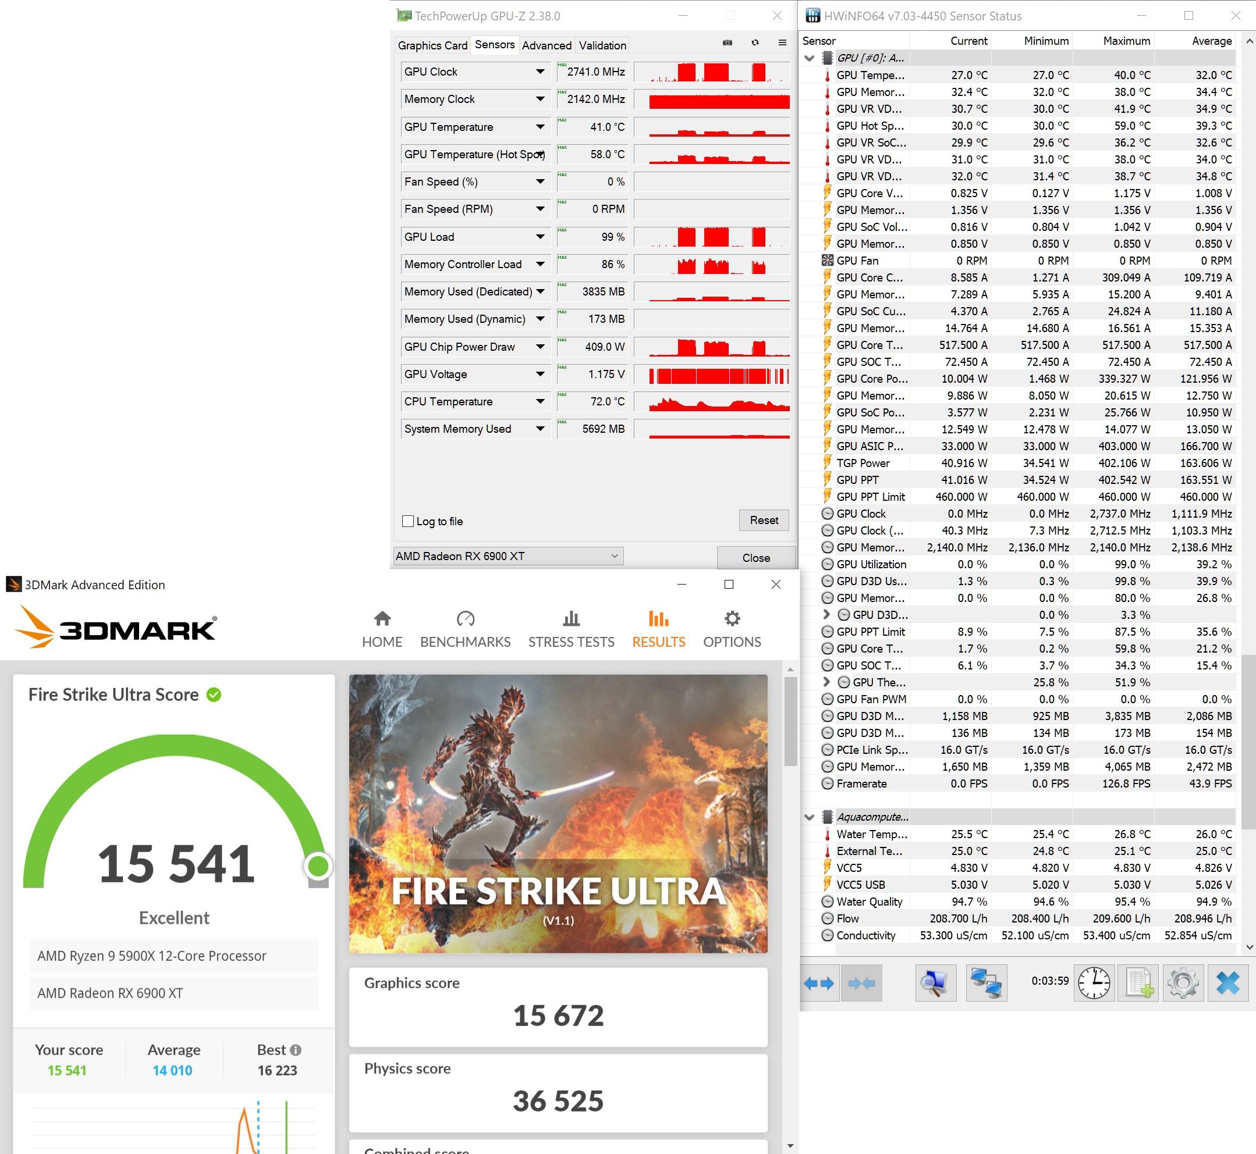Toggle Log to file checkbox

pyautogui.click(x=408, y=521)
